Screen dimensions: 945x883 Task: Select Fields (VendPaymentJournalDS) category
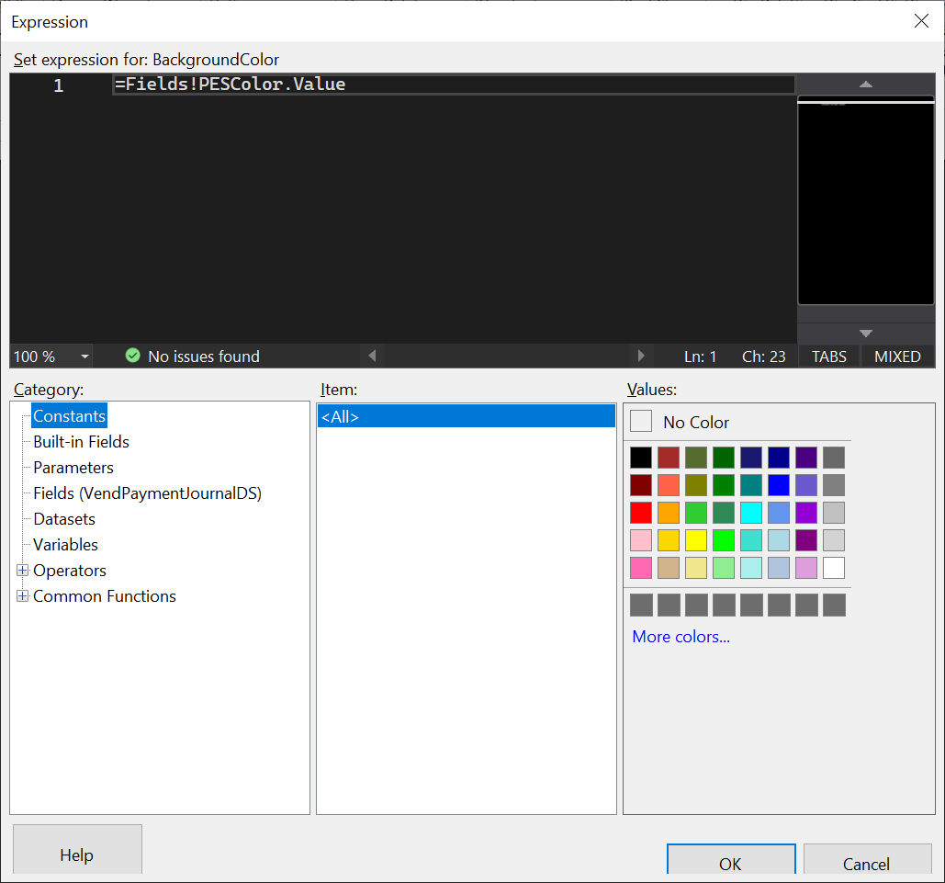coord(147,493)
